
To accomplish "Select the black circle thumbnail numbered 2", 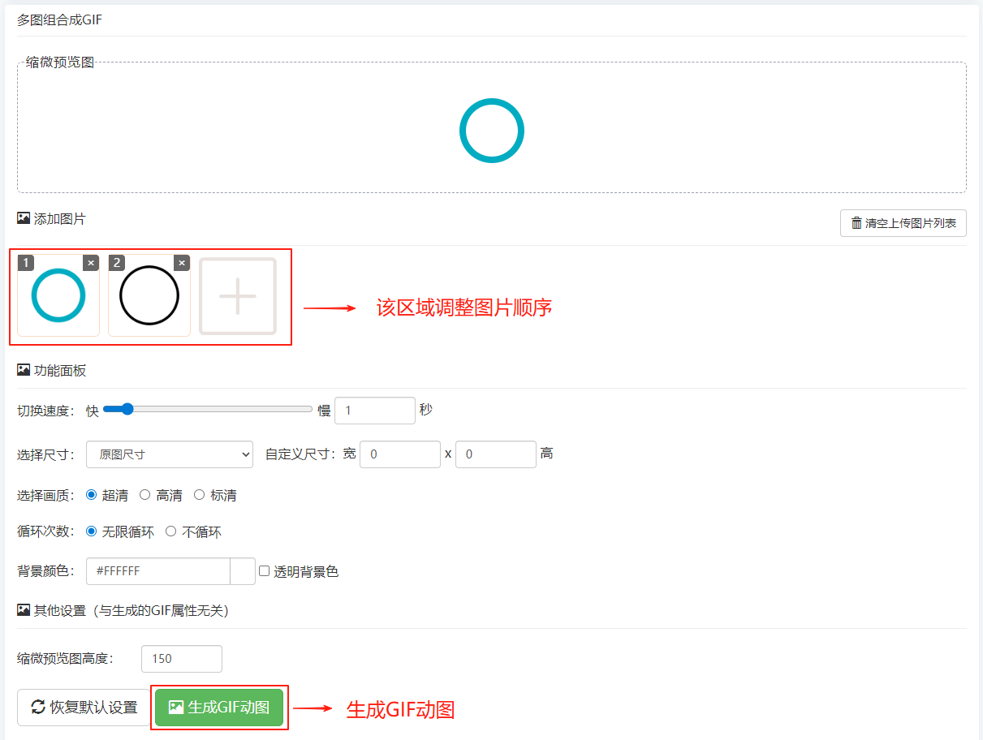I will click(149, 296).
